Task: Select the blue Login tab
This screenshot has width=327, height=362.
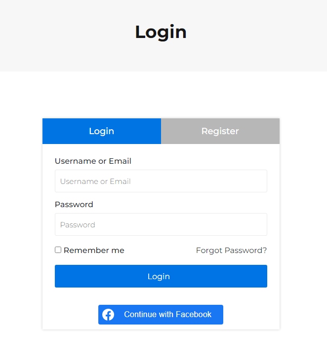Action: (x=102, y=131)
